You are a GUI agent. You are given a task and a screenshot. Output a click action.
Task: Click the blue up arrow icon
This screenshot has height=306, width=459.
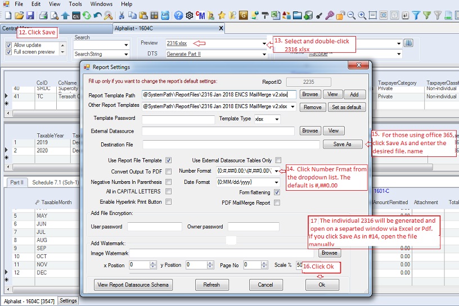[x=65, y=15]
